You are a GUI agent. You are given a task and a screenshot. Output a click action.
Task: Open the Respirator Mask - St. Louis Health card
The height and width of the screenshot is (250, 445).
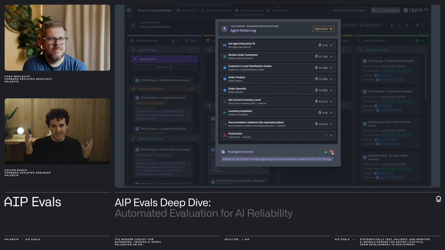coord(391,167)
